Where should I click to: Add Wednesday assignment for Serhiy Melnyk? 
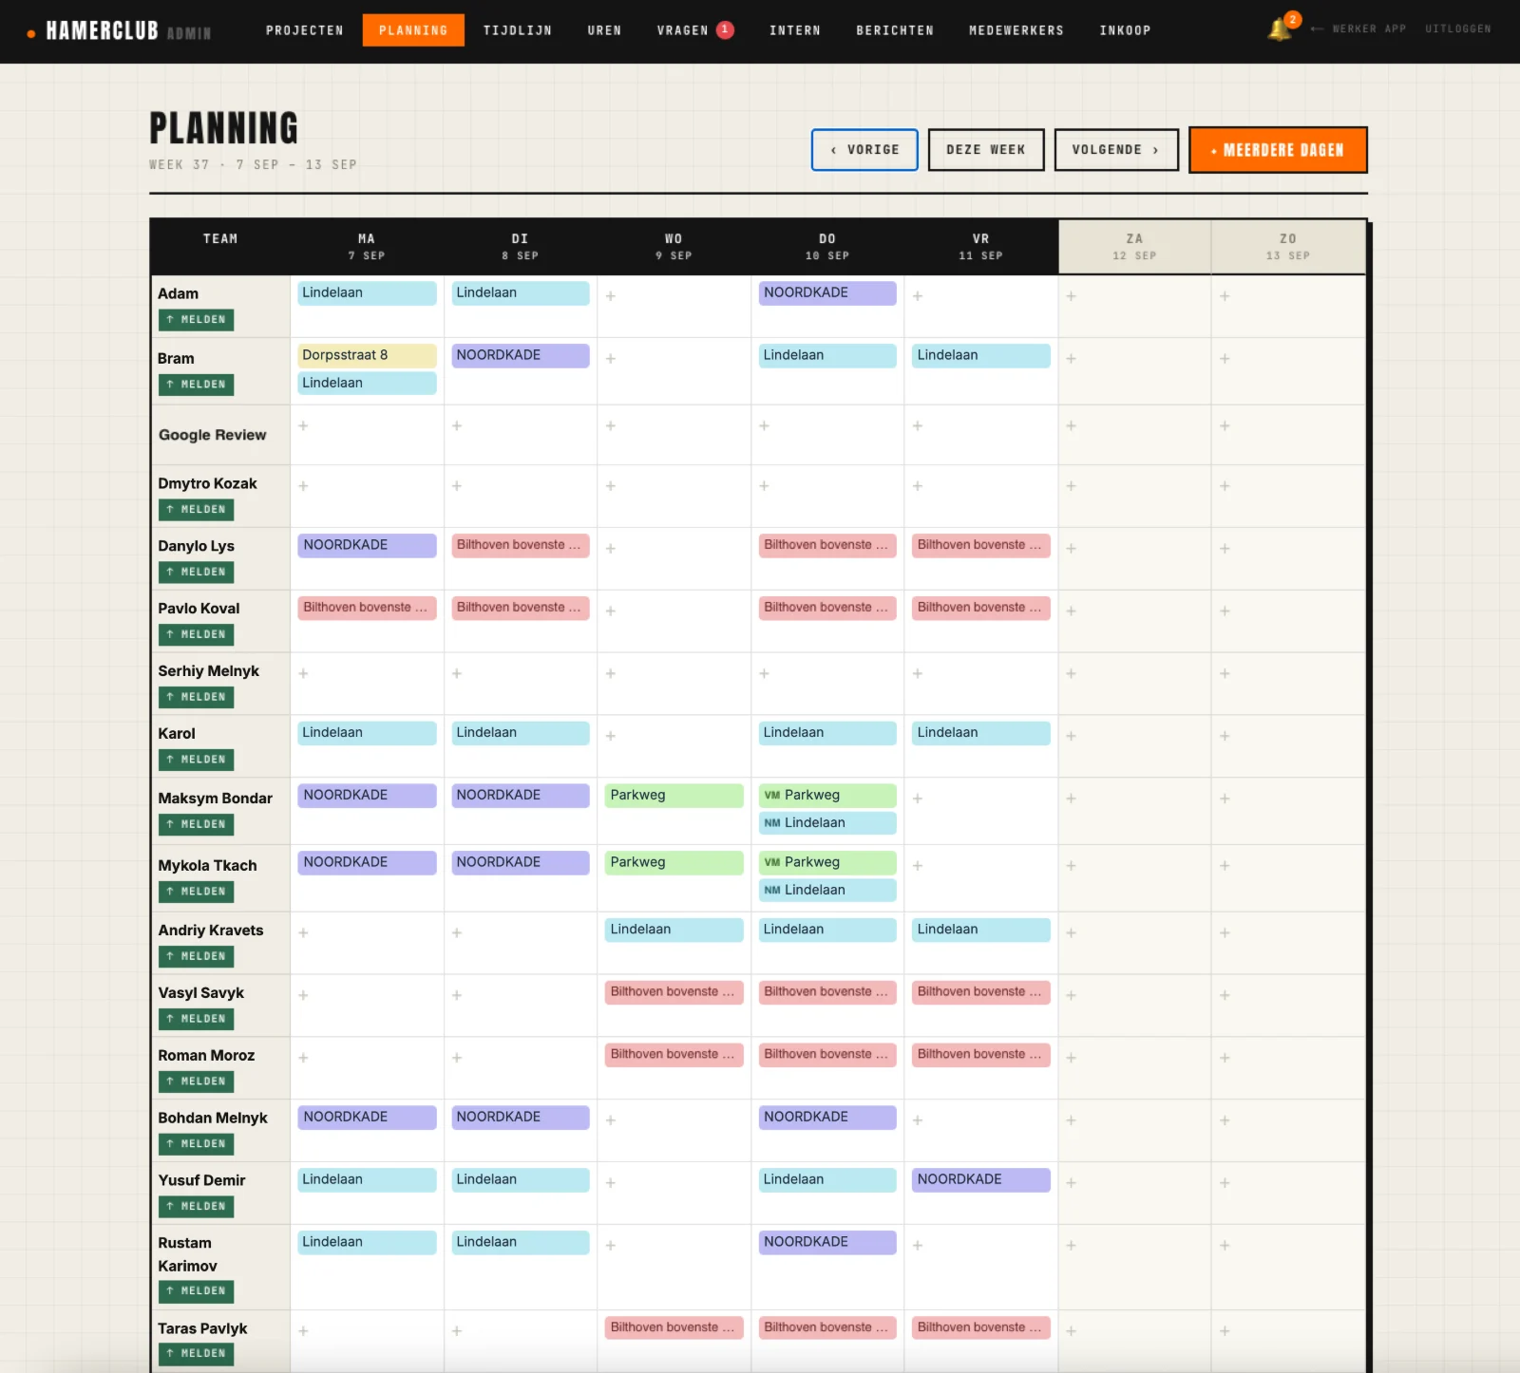coord(611,673)
